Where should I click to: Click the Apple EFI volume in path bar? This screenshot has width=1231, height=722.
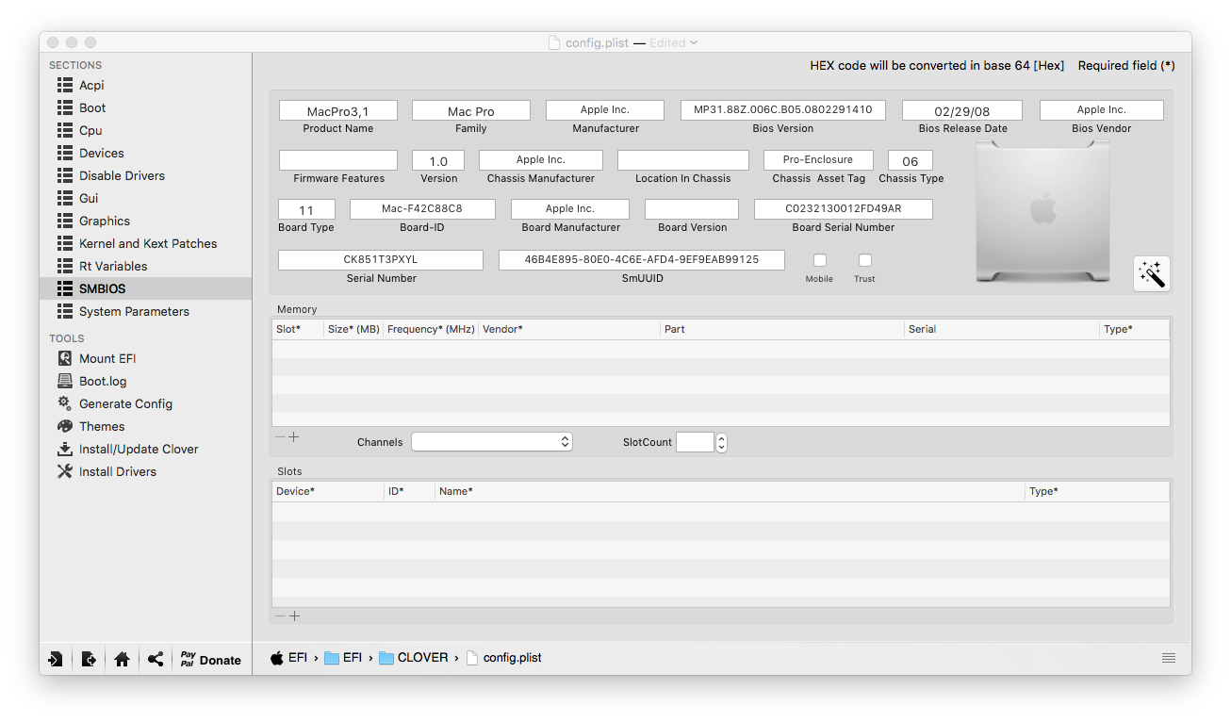tap(289, 658)
